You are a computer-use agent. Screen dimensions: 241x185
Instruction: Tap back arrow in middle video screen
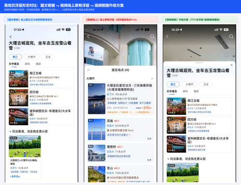[x=88, y=37]
